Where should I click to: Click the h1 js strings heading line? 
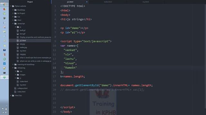(76, 19)
